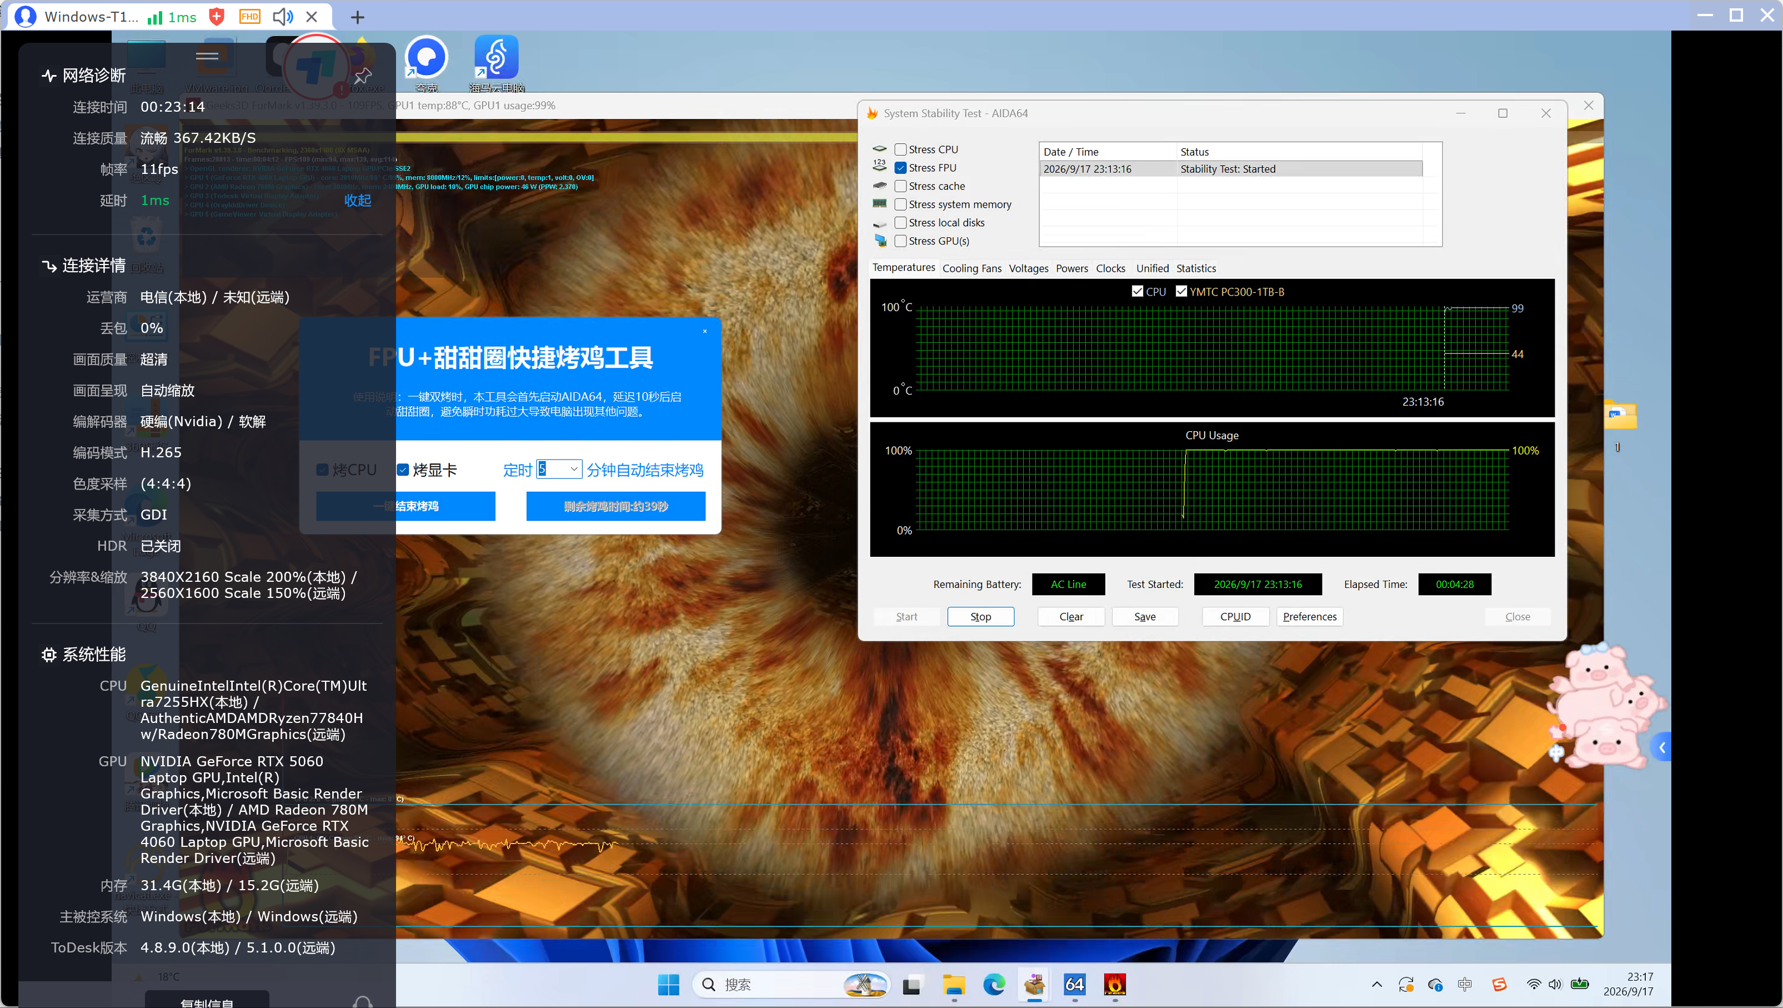Click the Stop button in AIDA64
This screenshot has width=1783, height=1008.
pos(980,616)
